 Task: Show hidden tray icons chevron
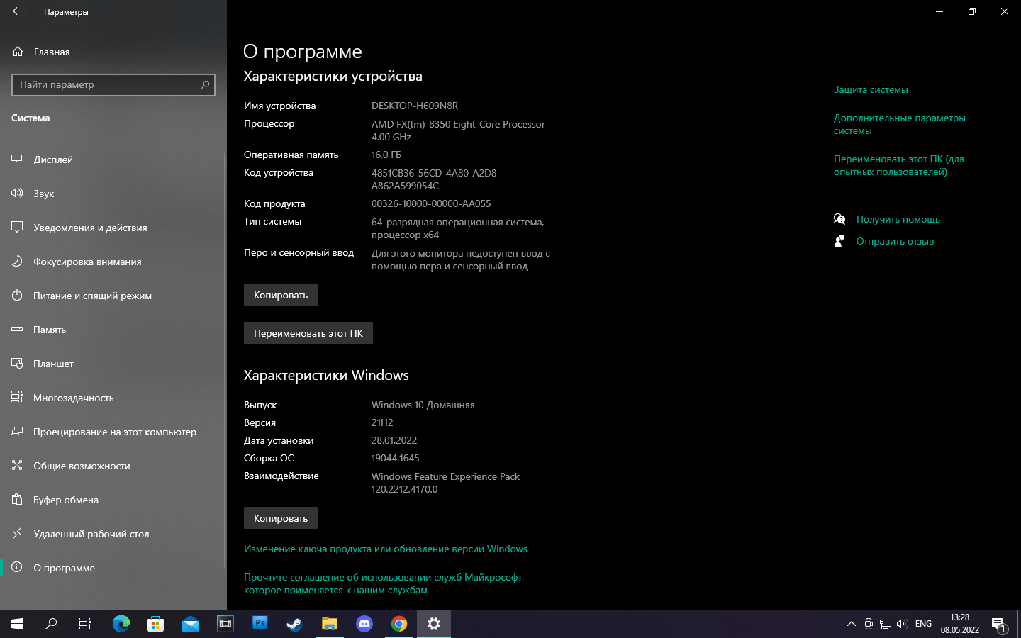click(x=851, y=624)
